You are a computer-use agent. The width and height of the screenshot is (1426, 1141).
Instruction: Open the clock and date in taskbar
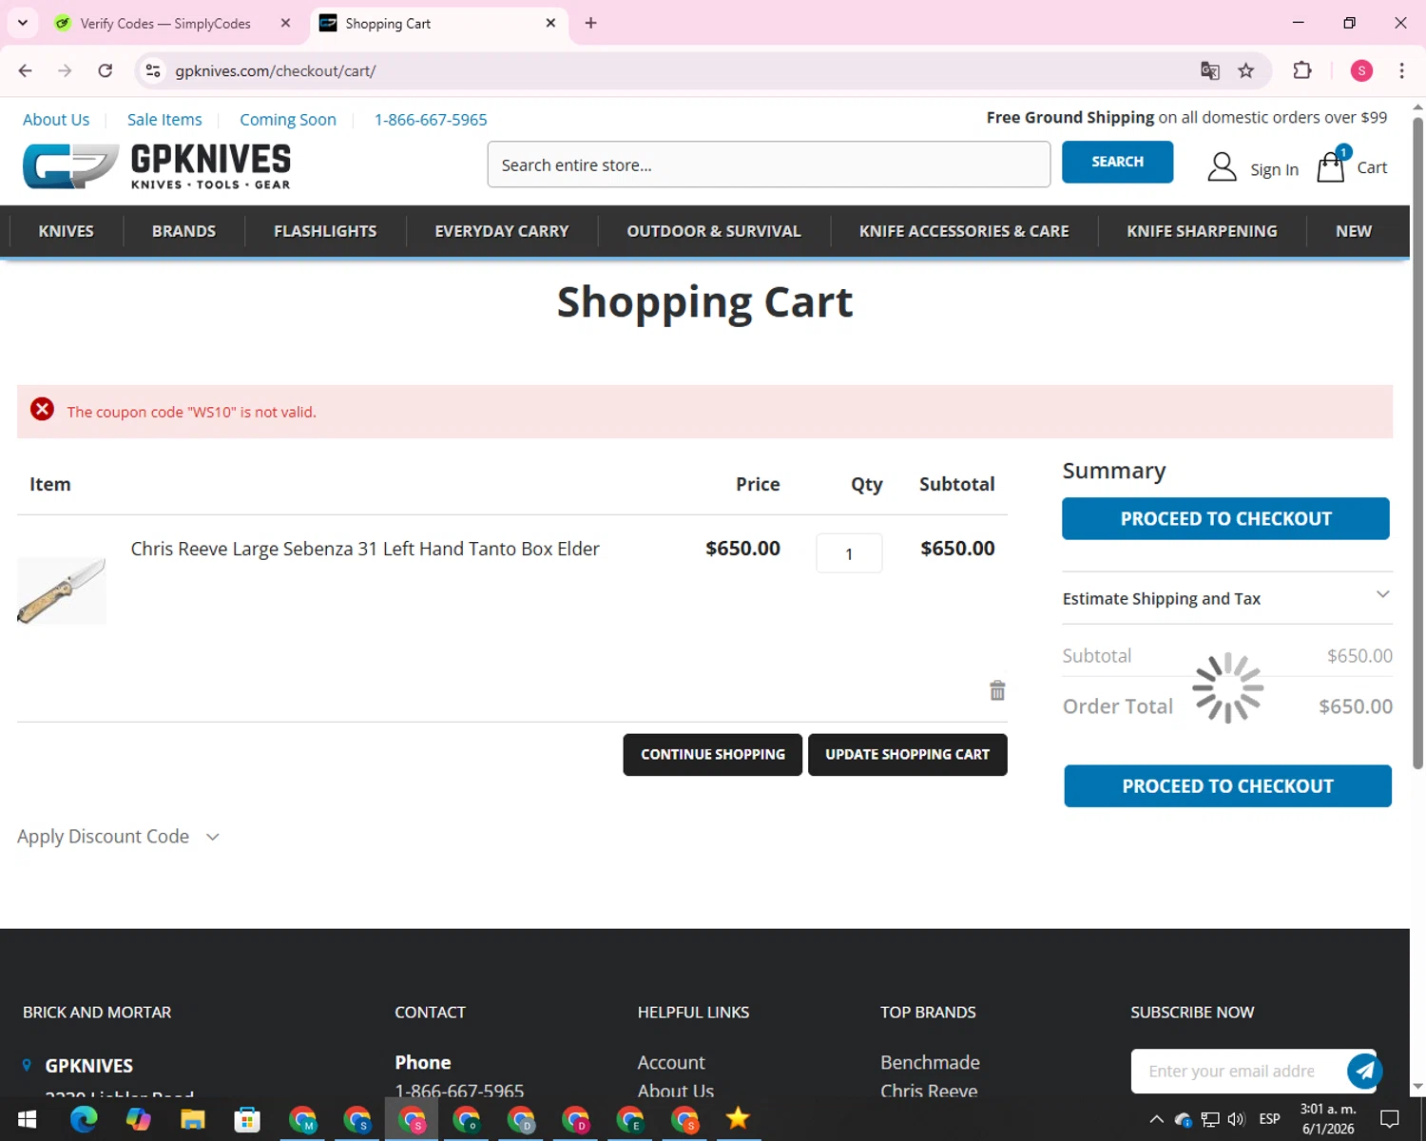tap(1328, 1119)
